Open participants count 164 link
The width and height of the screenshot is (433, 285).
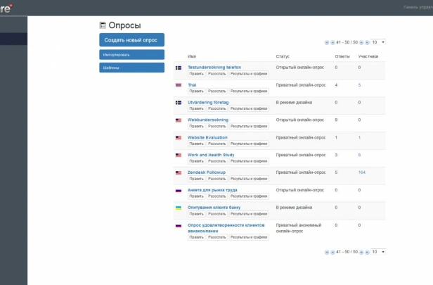[362, 172]
